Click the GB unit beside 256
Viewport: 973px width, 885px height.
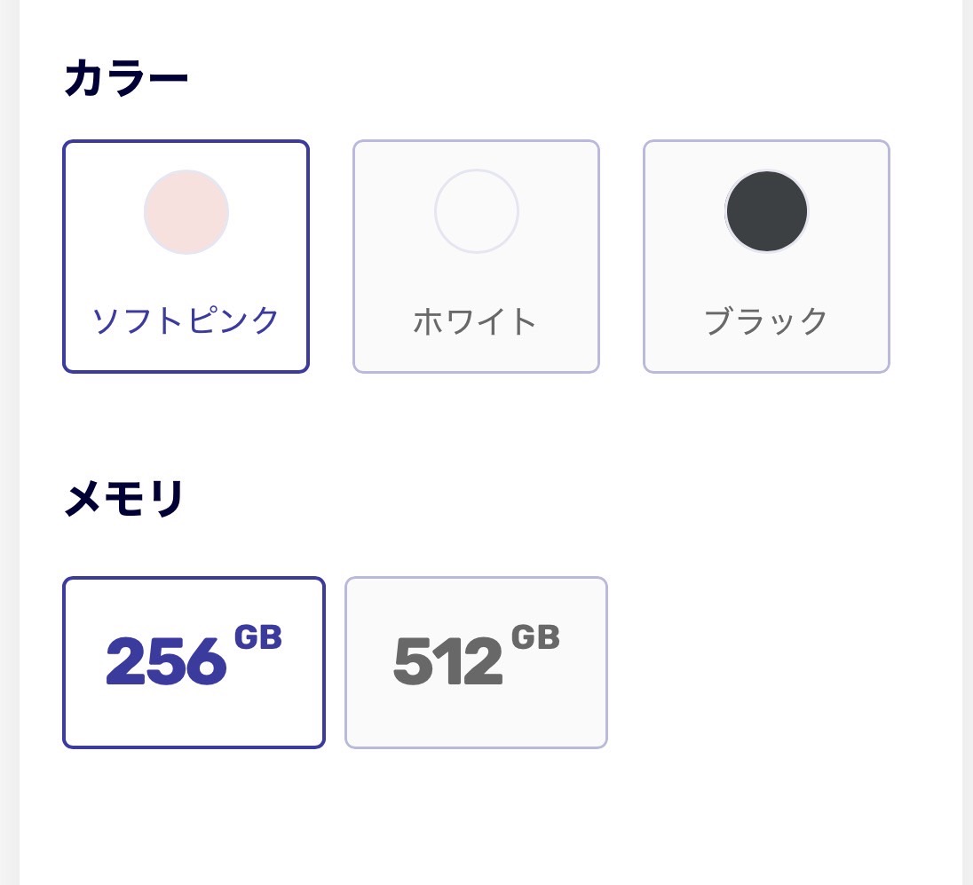click(257, 638)
